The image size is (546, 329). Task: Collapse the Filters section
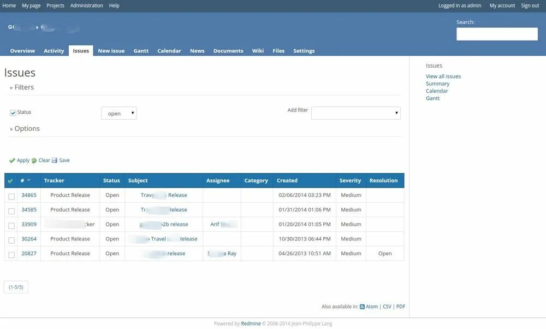tap(22, 87)
